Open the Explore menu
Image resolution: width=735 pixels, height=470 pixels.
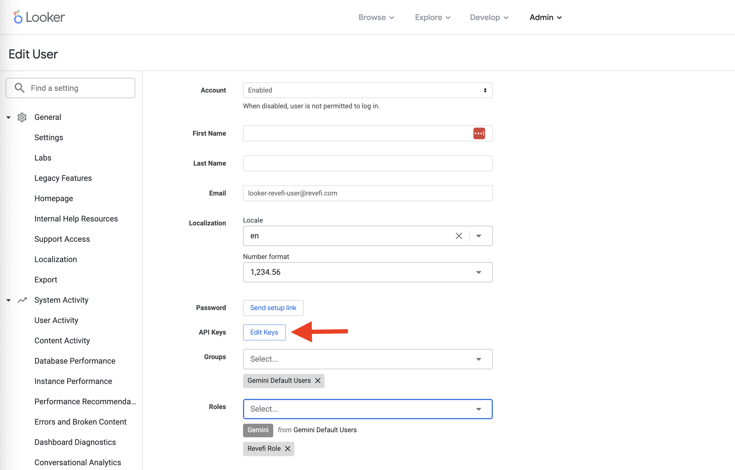coord(432,17)
